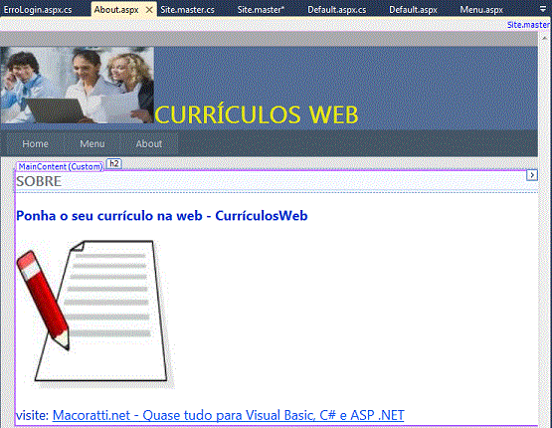Viewport: 552px width, 428px height.
Task: Switch to the Menu.aspx tab
Action: pos(481,10)
